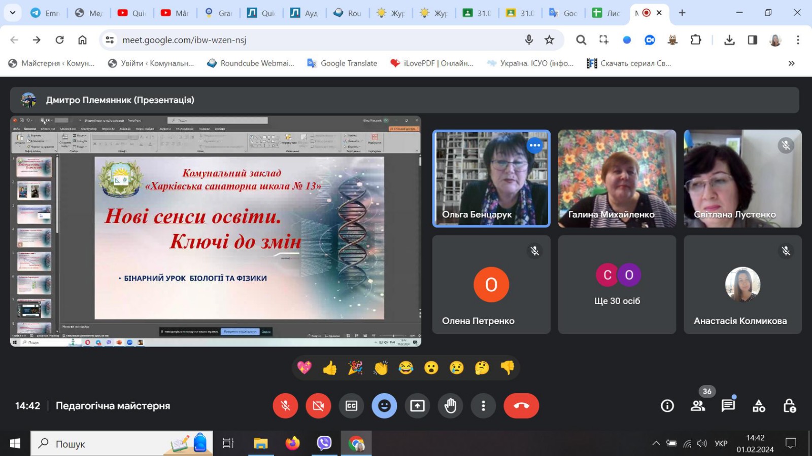The height and width of the screenshot is (456, 812).
Task: Open host controls lock icon
Action: (789, 406)
